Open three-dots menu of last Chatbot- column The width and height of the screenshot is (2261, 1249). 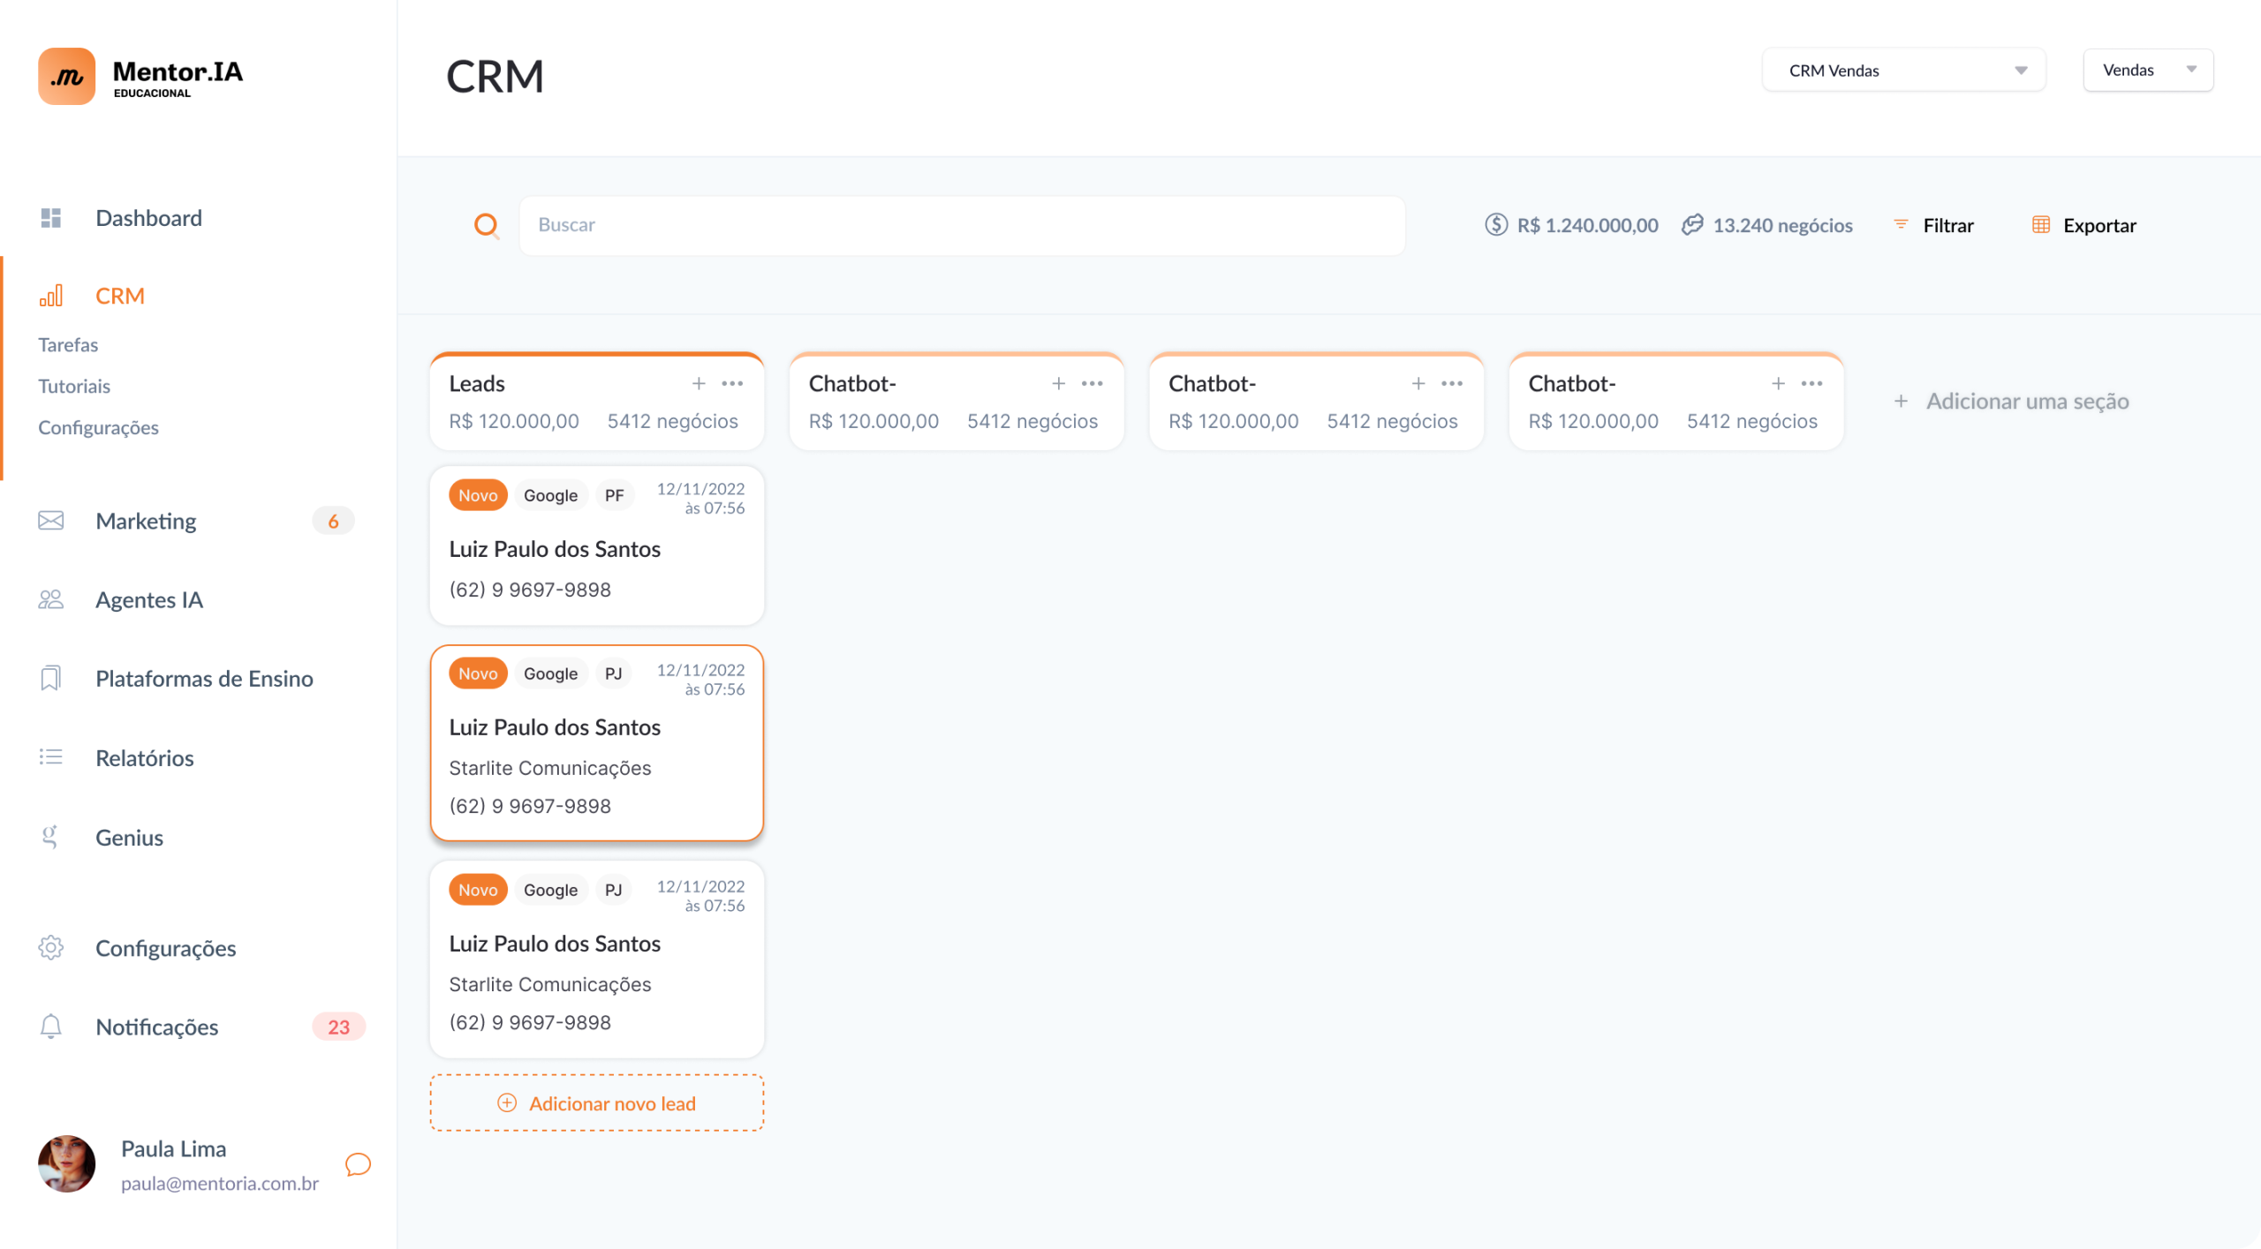click(1811, 384)
